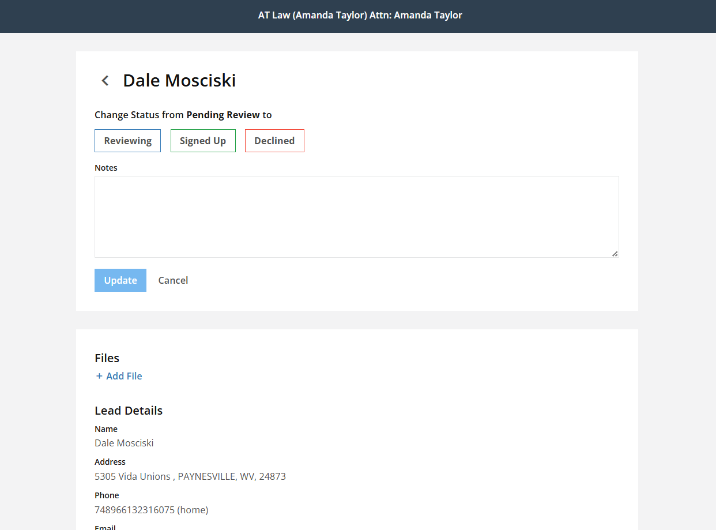Click Cancel to dismiss status change
The image size is (716, 530).
pos(173,280)
